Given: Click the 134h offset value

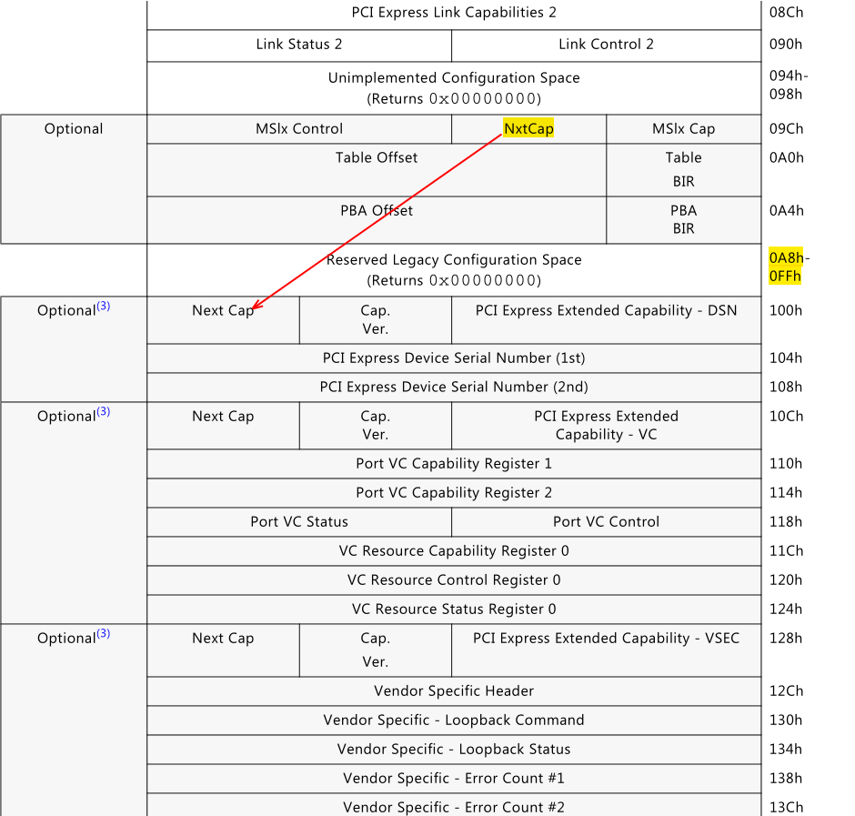Looking at the screenshot, I should click(x=786, y=750).
